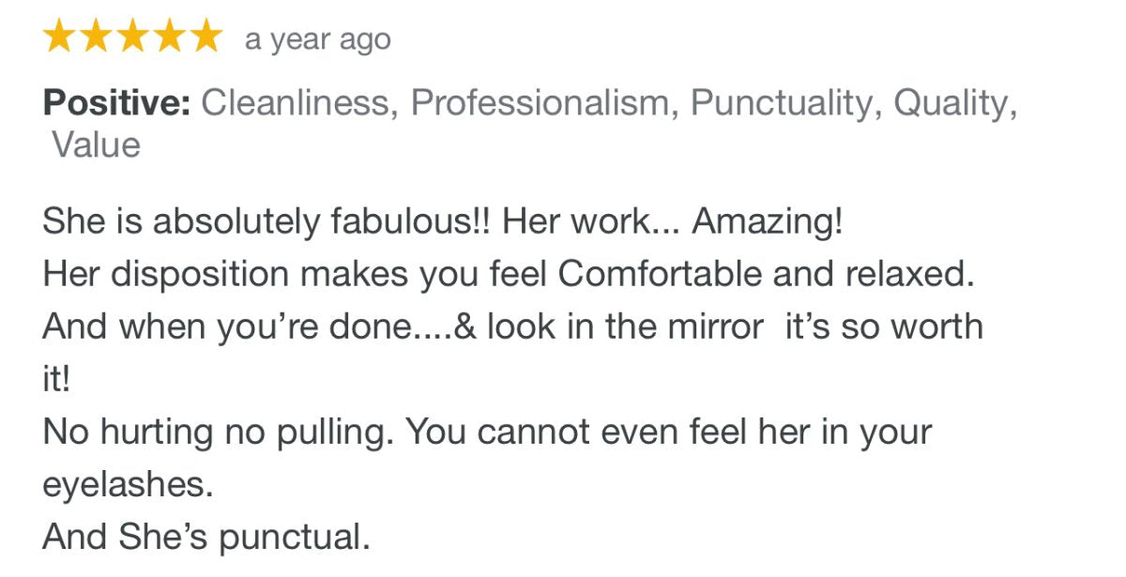
Task: Click the fourth gold rating star
Action: coord(167,38)
